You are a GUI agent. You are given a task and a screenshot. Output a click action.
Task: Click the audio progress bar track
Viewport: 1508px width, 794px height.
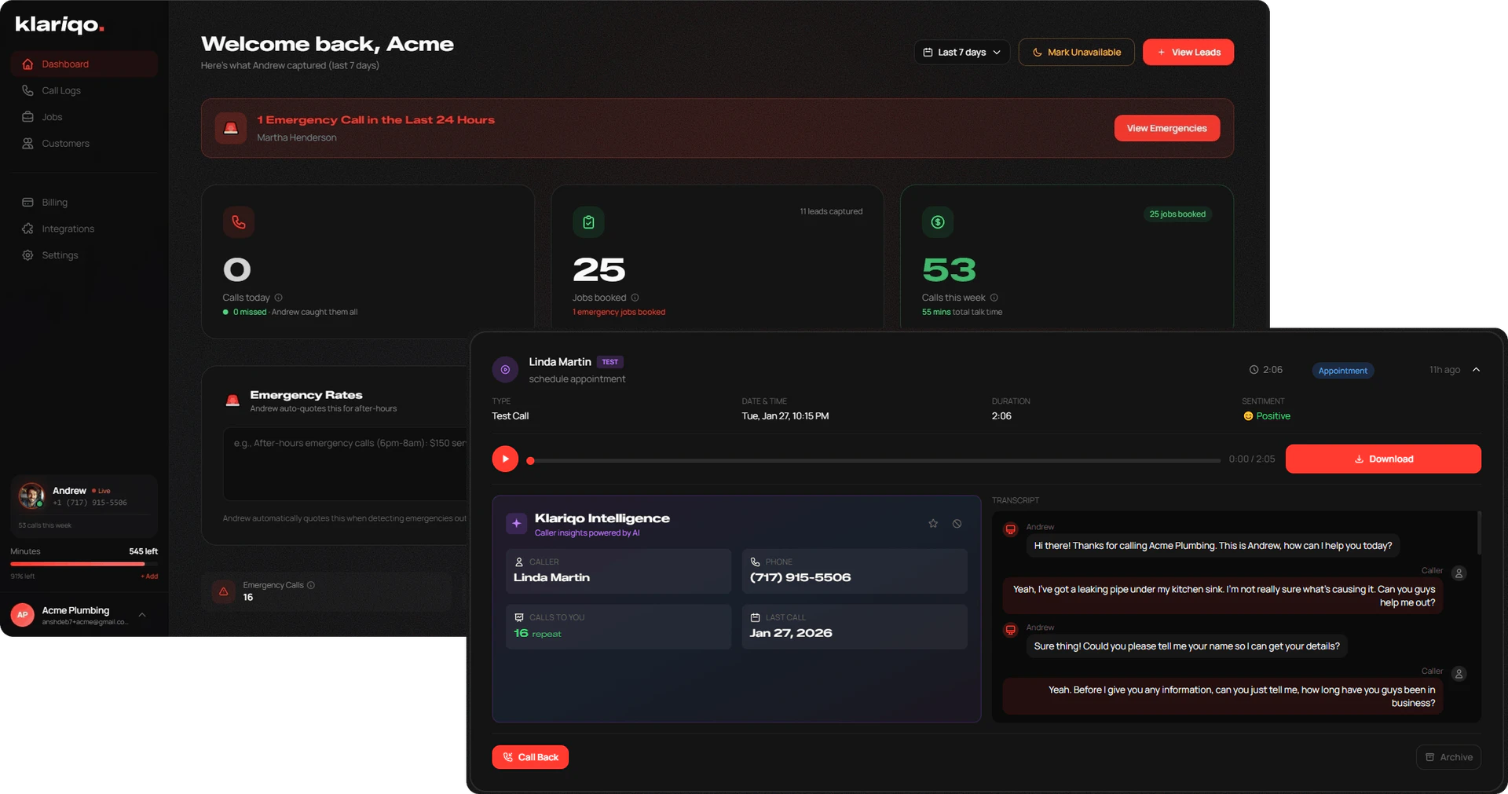click(876, 461)
